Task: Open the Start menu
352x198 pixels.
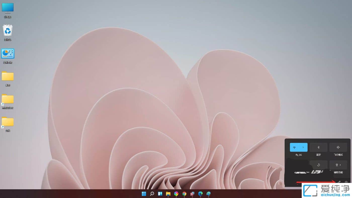Action: [144, 194]
